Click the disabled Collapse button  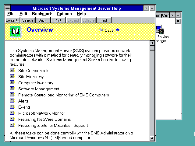88,20
